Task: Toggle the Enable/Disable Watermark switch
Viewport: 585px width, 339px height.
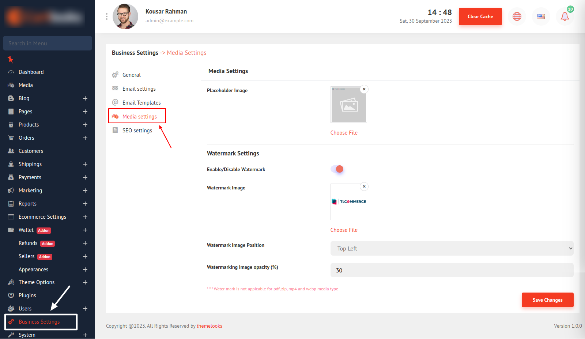Action: [x=337, y=169]
